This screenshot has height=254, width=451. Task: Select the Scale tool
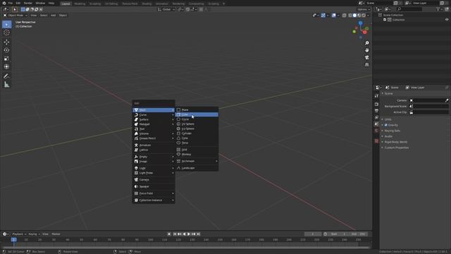click(x=6, y=59)
